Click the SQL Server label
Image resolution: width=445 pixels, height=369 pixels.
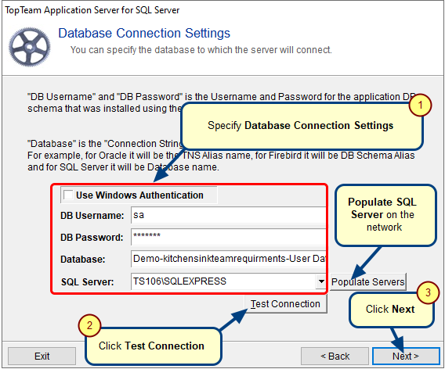coord(88,281)
